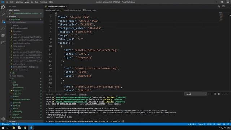Click the Ln 4, Col 22 status item

coord(192,124)
